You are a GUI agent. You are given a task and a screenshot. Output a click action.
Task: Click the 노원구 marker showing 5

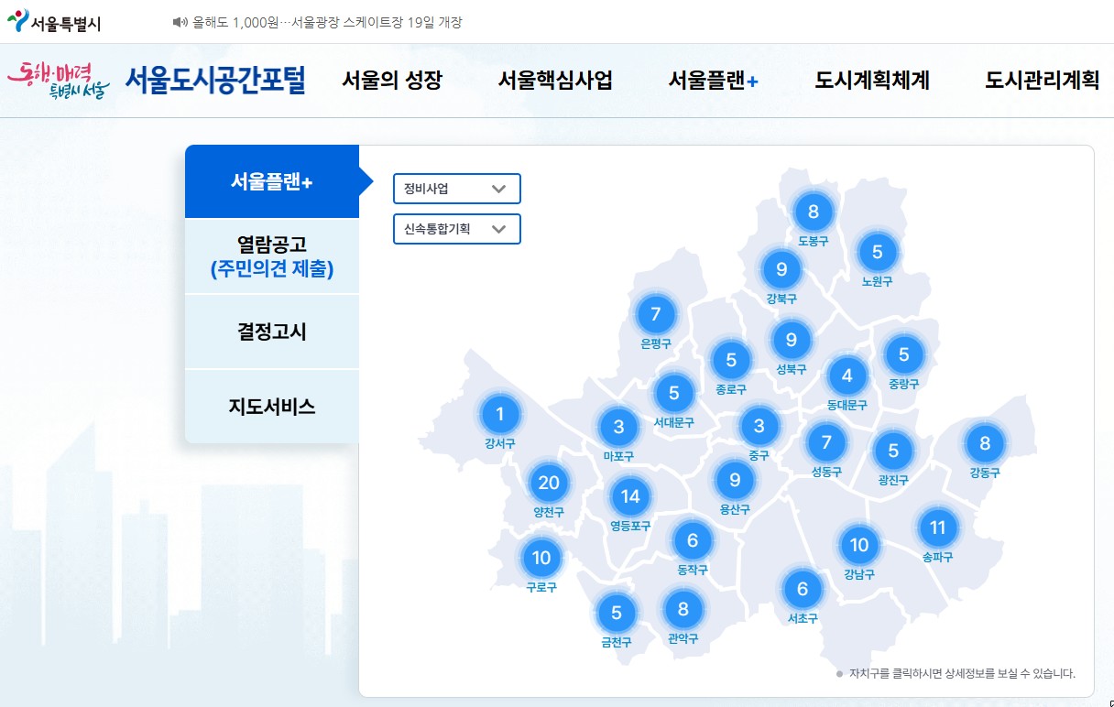[878, 252]
